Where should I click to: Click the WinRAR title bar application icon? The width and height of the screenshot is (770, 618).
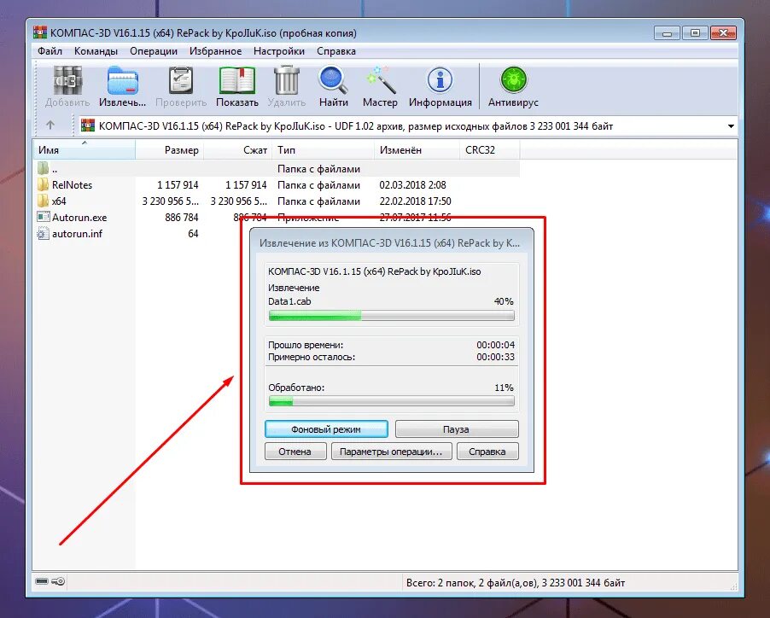pyautogui.click(x=40, y=32)
